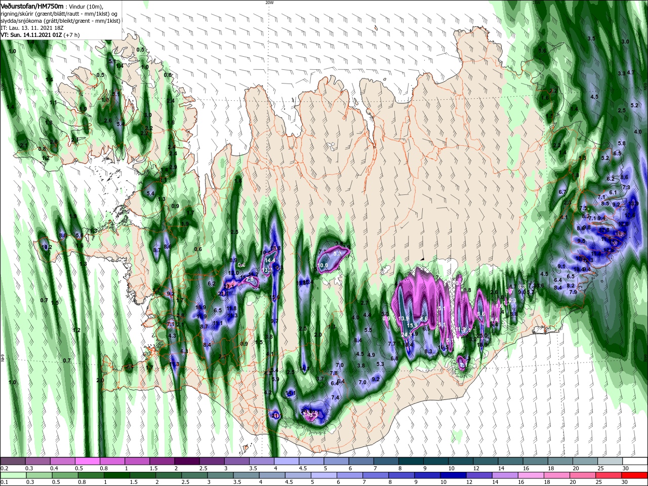
Task: Select the bottom-row lavender swatch labeled 14
Action: click(504, 475)
